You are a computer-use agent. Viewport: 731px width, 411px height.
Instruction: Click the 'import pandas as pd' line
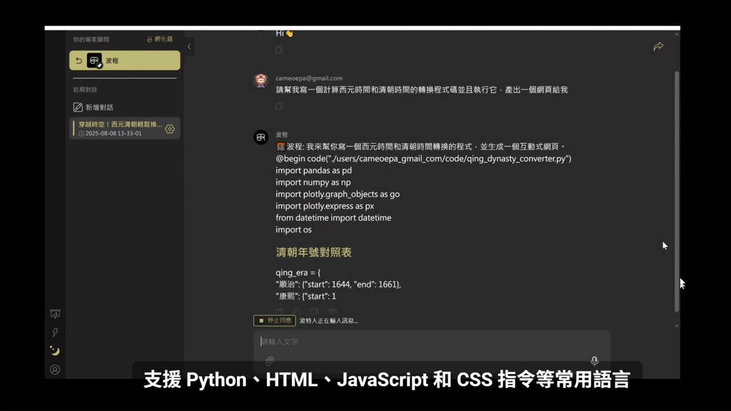pyautogui.click(x=314, y=171)
